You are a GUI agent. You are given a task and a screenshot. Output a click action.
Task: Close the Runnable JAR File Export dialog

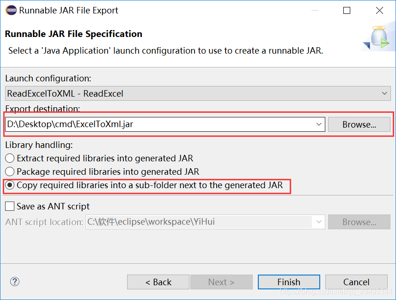(x=379, y=10)
